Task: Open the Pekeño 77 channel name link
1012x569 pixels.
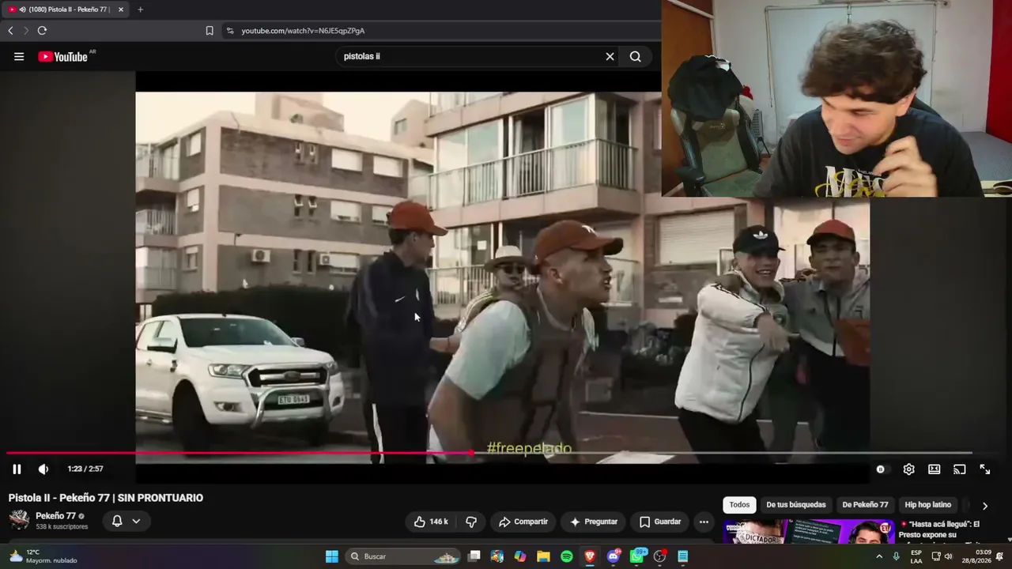Action: pos(55,516)
